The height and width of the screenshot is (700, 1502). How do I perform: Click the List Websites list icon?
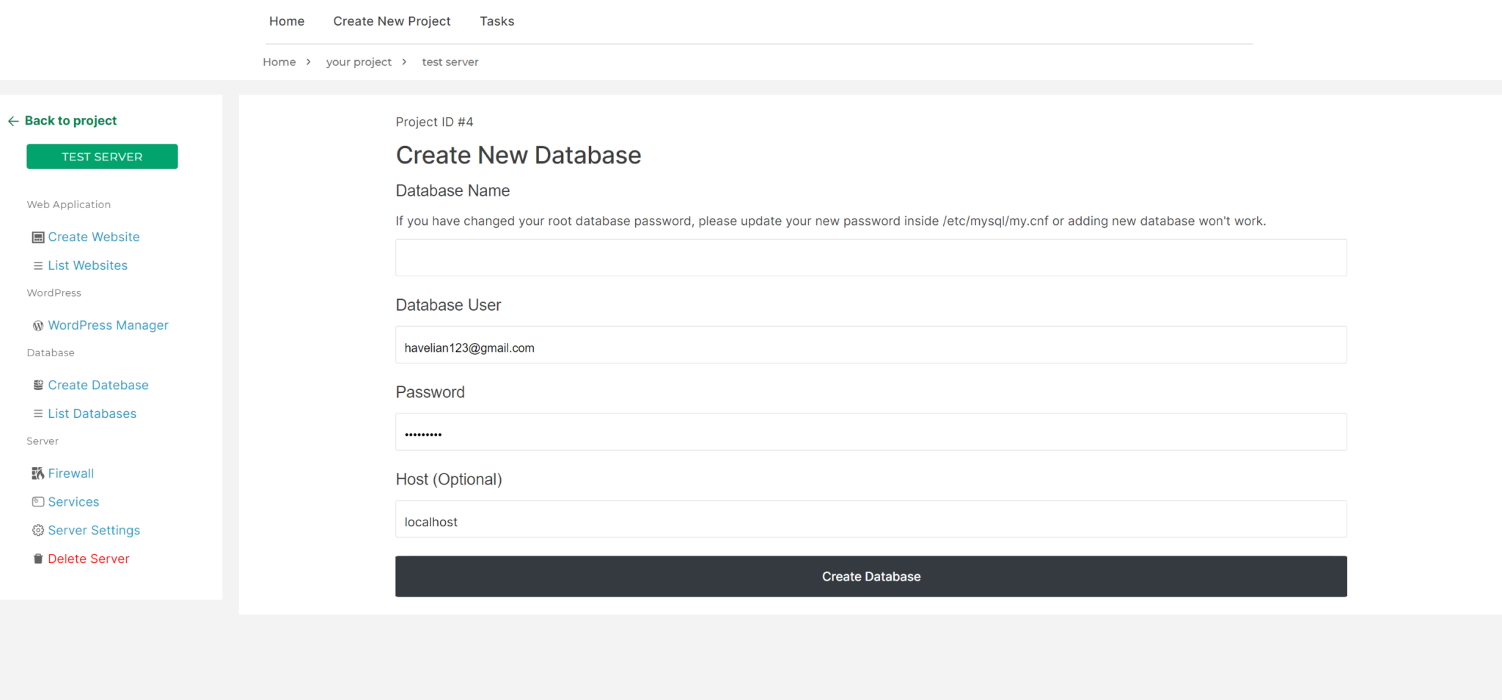pyautogui.click(x=37, y=265)
